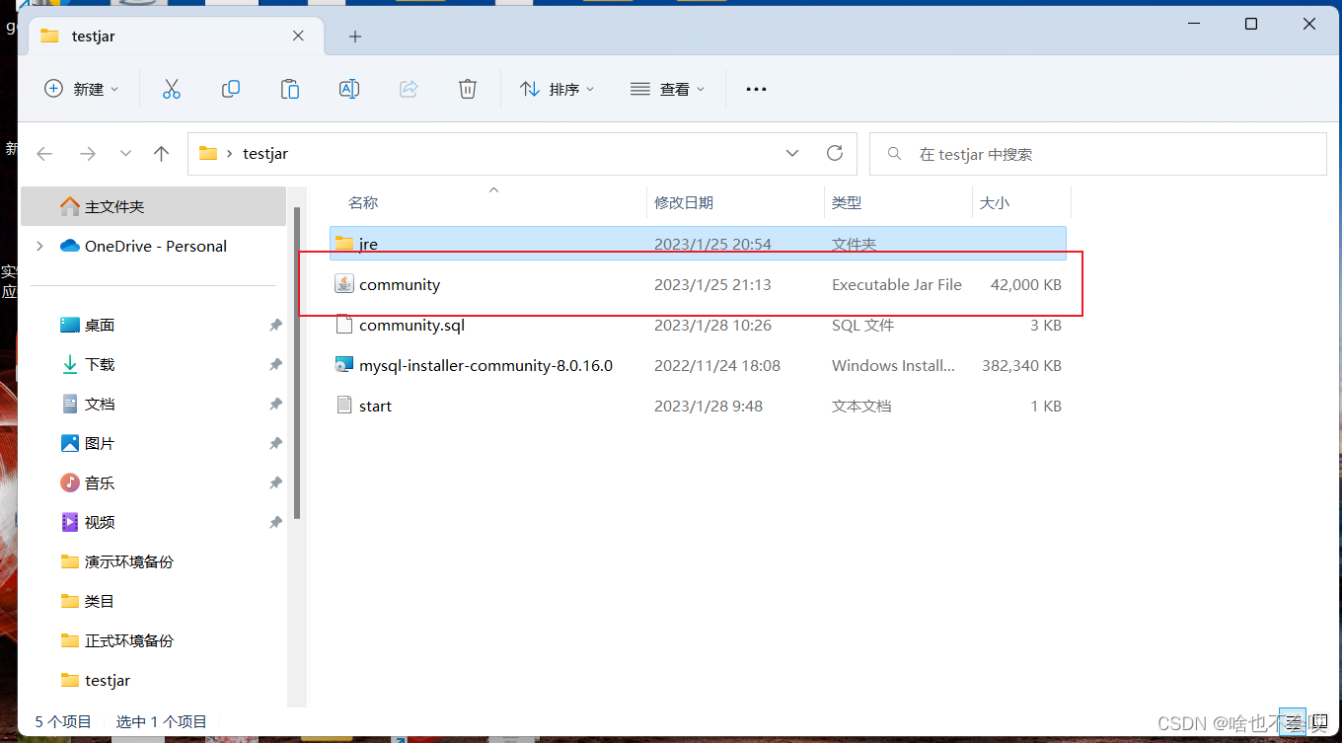Open the New (新建) dropdown
Viewport: 1342px width, 743px height.
(82, 89)
